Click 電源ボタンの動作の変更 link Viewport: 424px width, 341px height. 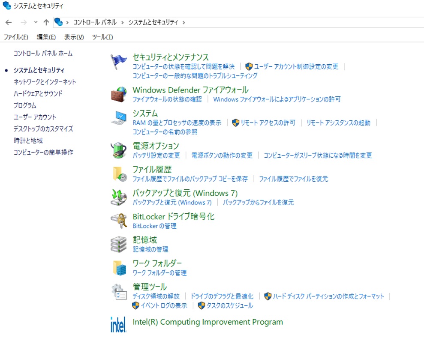(x=222, y=155)
